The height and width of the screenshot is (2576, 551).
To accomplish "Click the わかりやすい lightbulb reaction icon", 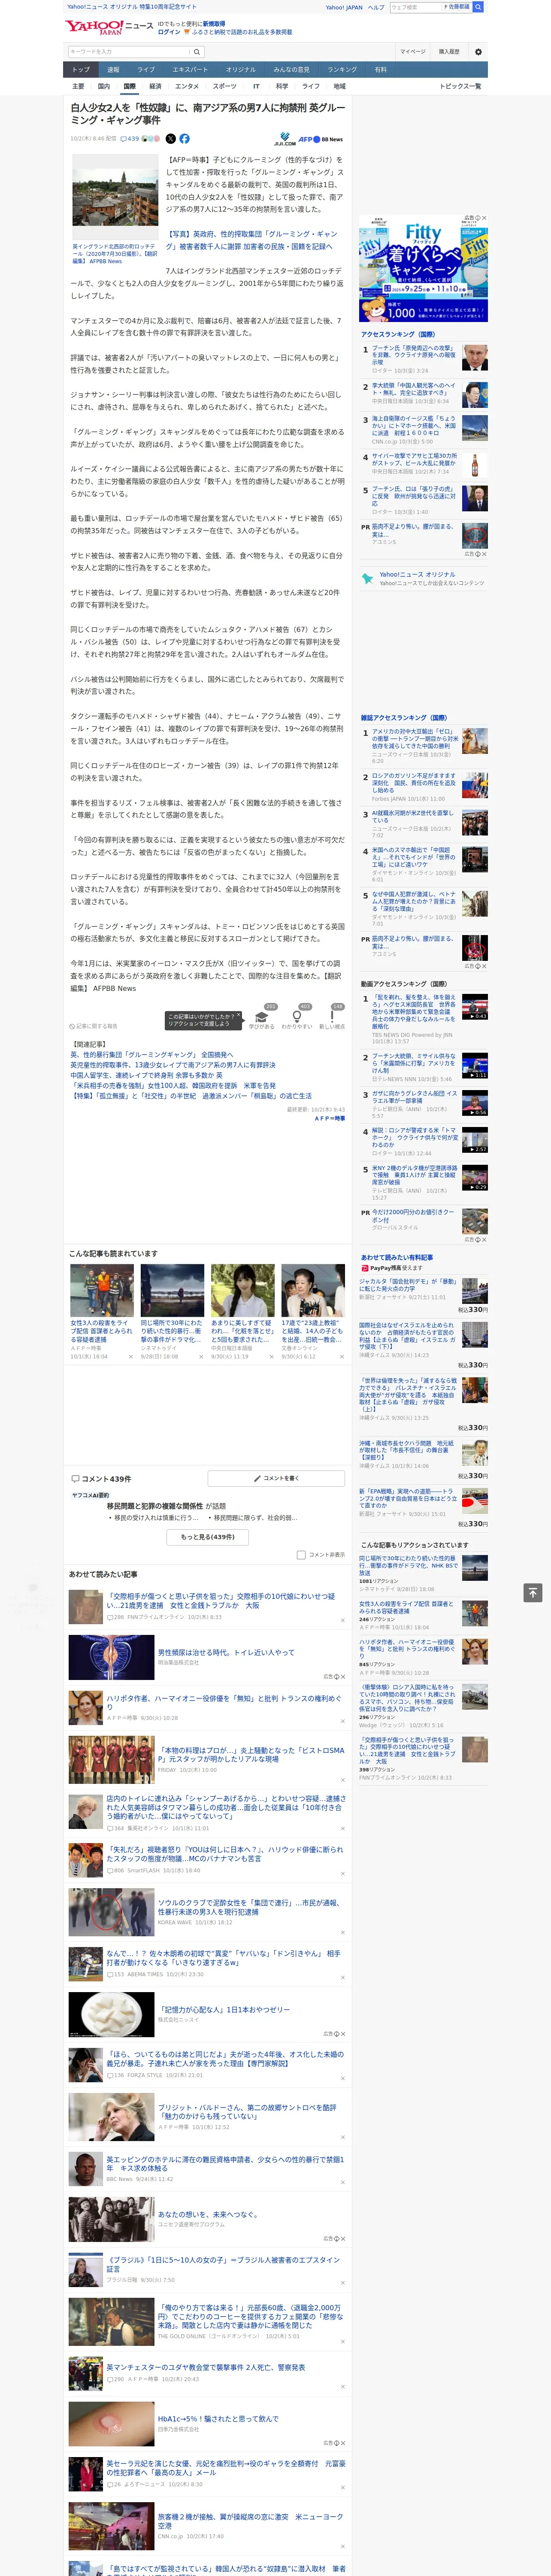I will click(x=297, y=1017).
